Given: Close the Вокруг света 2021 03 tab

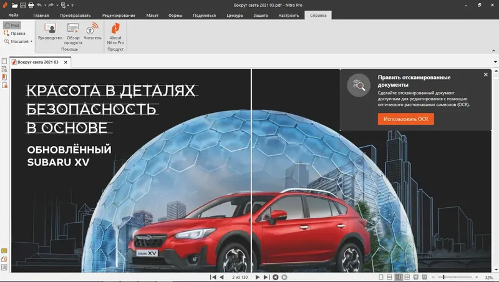Looking at the screenshot, I should click(x=65, y=62).
